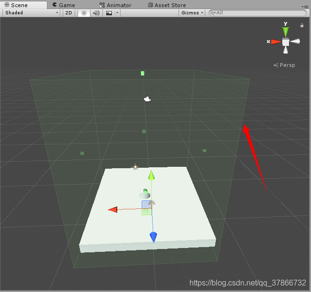Toggle scene lighting sun button
311x292 pixels.
(84, 13)
